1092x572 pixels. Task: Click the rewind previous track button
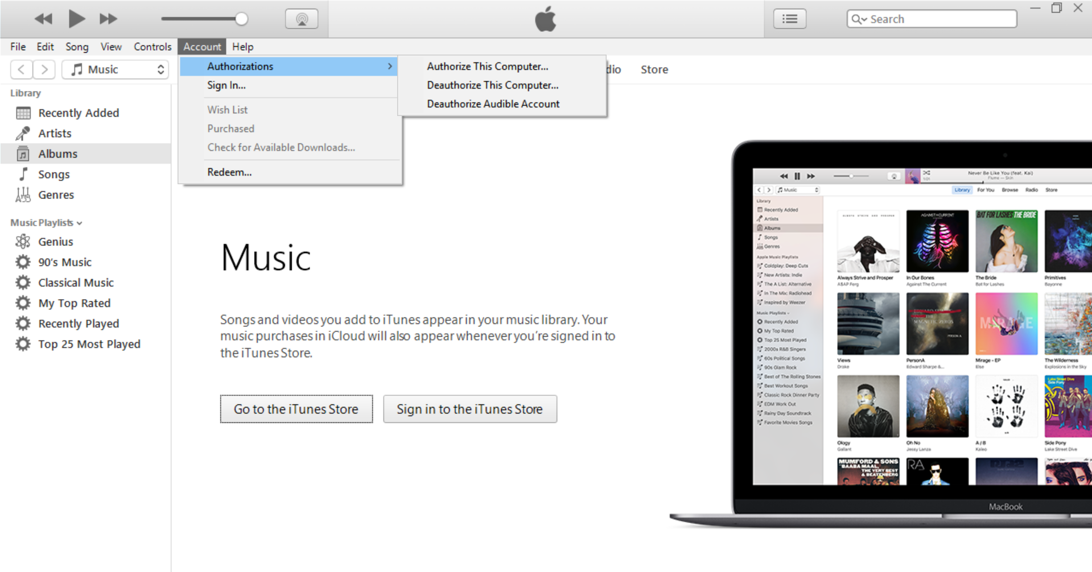coord(43,19)
